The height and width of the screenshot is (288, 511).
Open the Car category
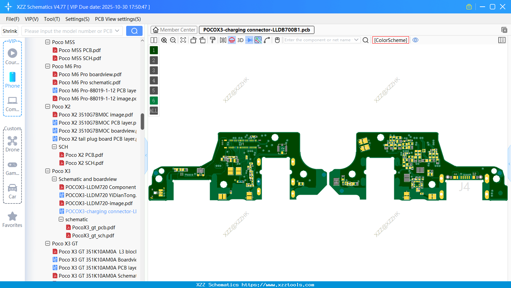tap(12, 191)
